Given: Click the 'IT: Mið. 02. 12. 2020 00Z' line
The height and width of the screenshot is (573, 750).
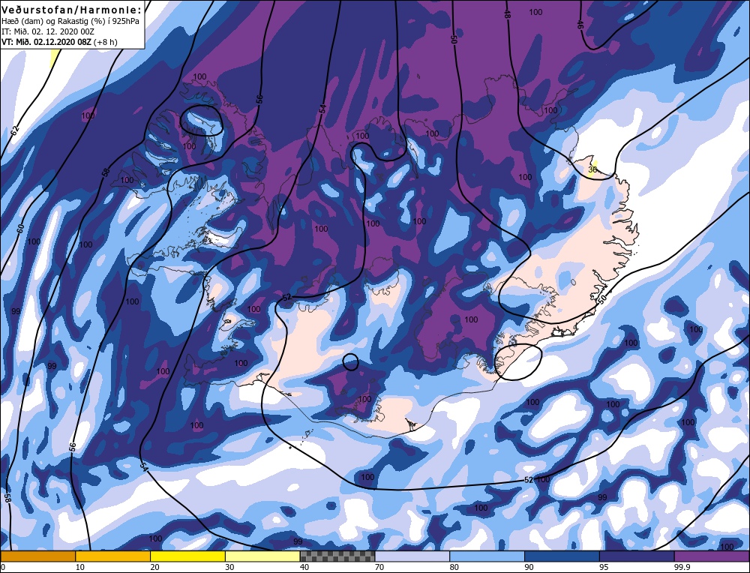Looking at the screenshot, I should (x=48, y=31).
